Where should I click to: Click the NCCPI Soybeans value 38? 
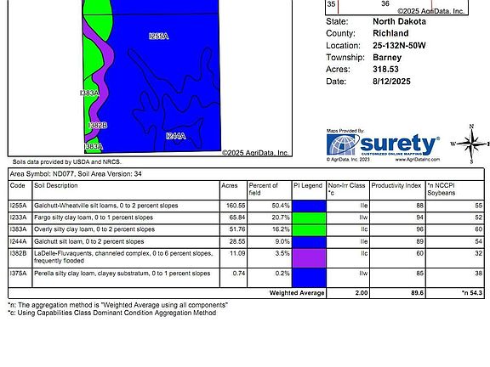(478, 274)
